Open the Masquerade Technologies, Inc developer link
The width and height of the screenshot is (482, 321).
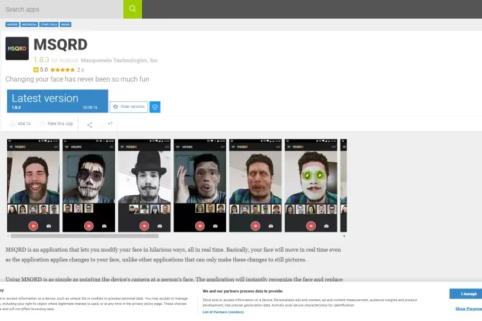click(x=120, y=60)
